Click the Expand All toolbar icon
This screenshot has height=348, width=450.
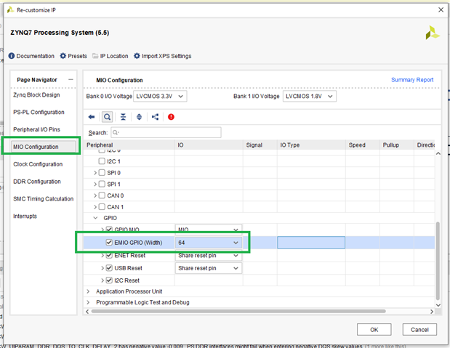(x=139, y=116)
